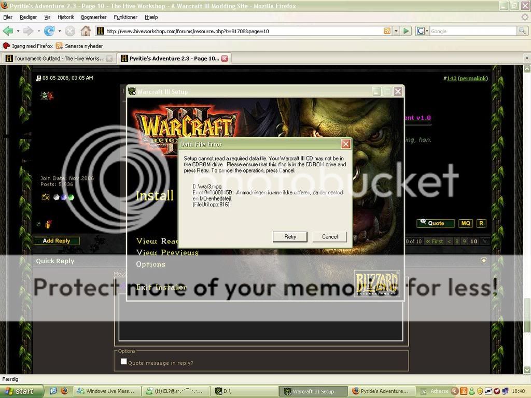This screenshot has height=398, width=531.
Task: Click the Internet Explorer quick launch icon
Action: click(x=53, y=391)
